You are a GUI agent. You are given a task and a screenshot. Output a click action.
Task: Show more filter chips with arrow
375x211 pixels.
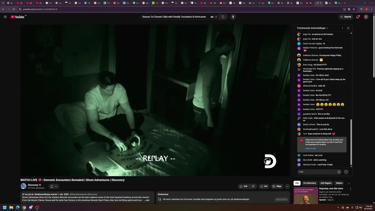click(x=349, y=183)
